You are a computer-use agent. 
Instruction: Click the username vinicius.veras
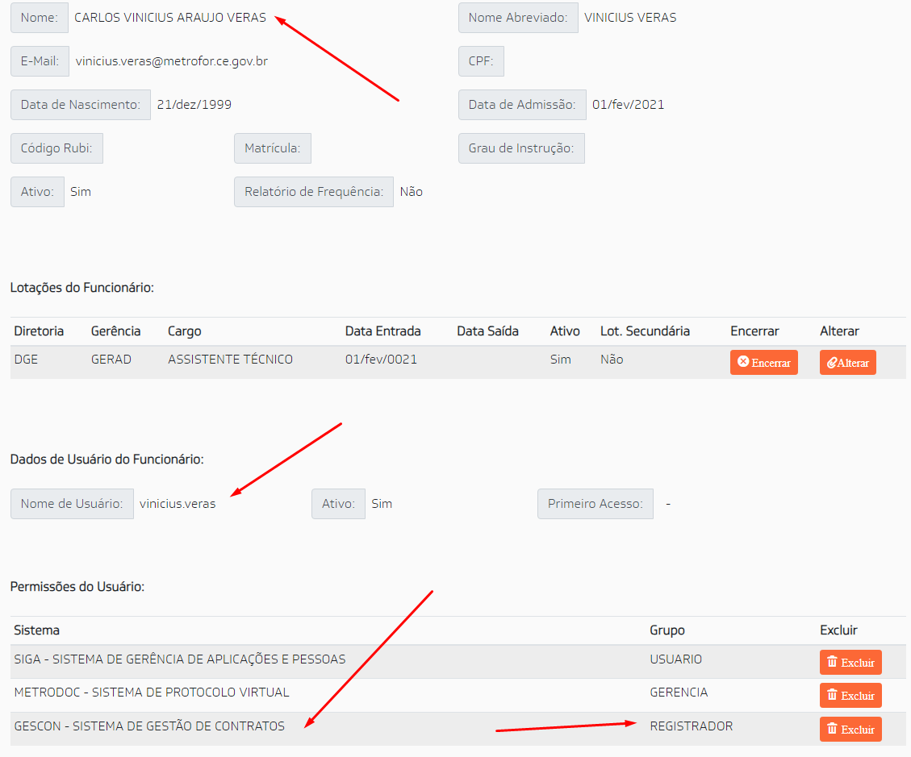point(178,503)
